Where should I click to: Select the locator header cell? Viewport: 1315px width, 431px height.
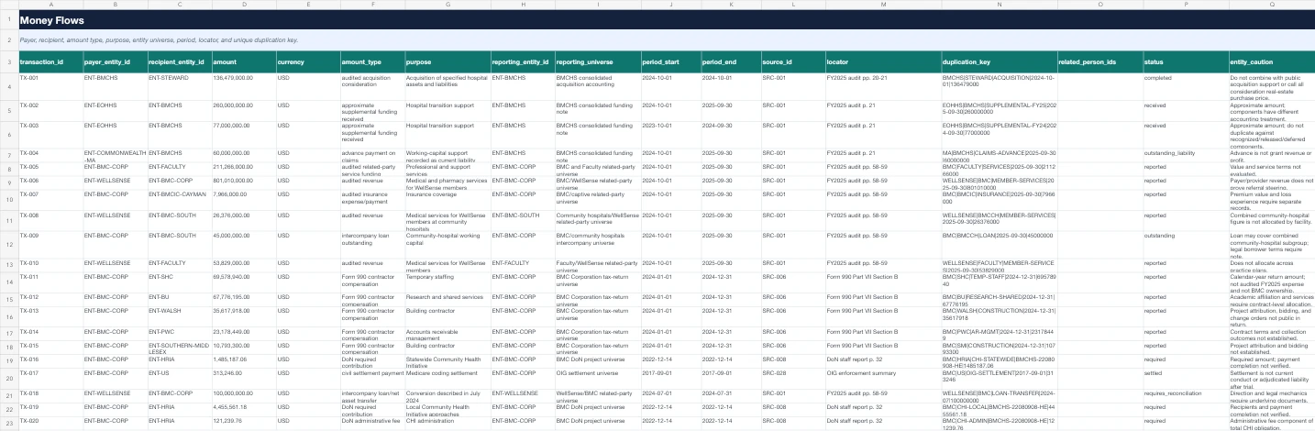[882, 62]
